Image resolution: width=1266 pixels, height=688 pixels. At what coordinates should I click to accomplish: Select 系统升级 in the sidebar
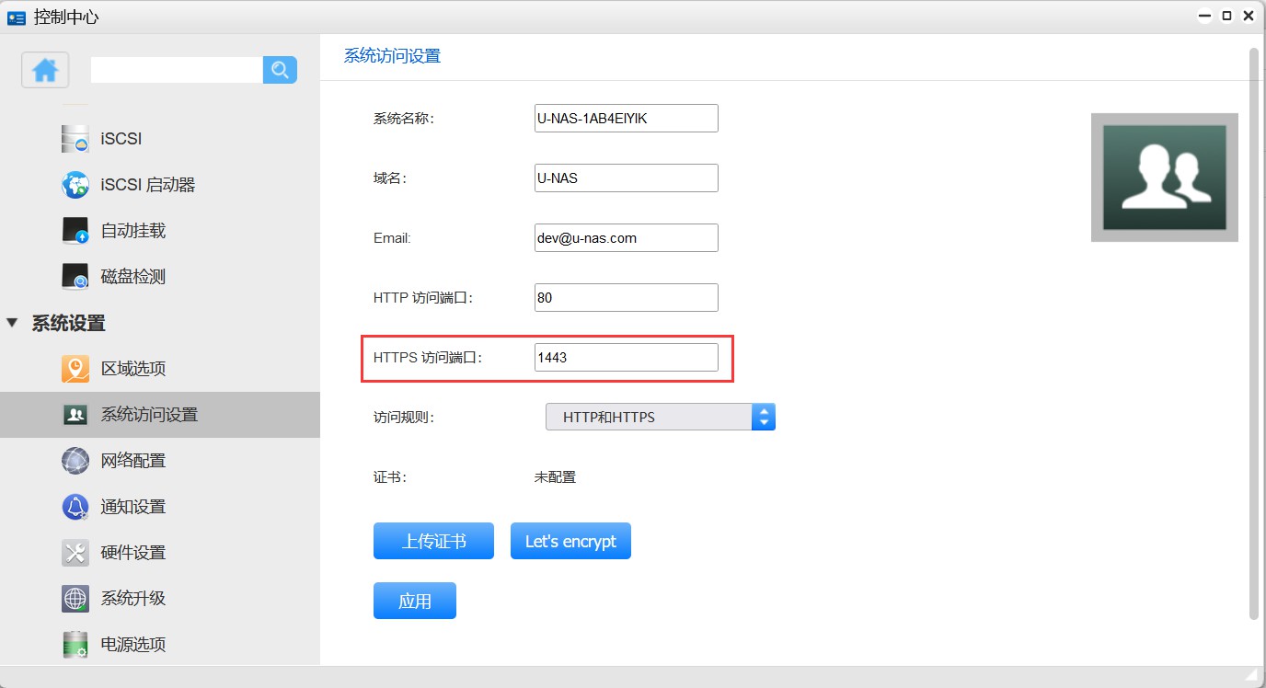tap(132, 599)
